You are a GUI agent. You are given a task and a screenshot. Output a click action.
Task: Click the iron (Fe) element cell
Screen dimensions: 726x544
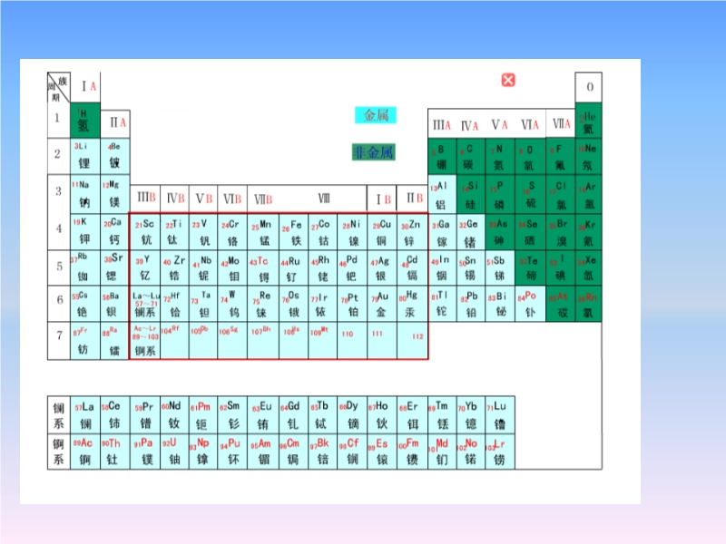(293, 231)
